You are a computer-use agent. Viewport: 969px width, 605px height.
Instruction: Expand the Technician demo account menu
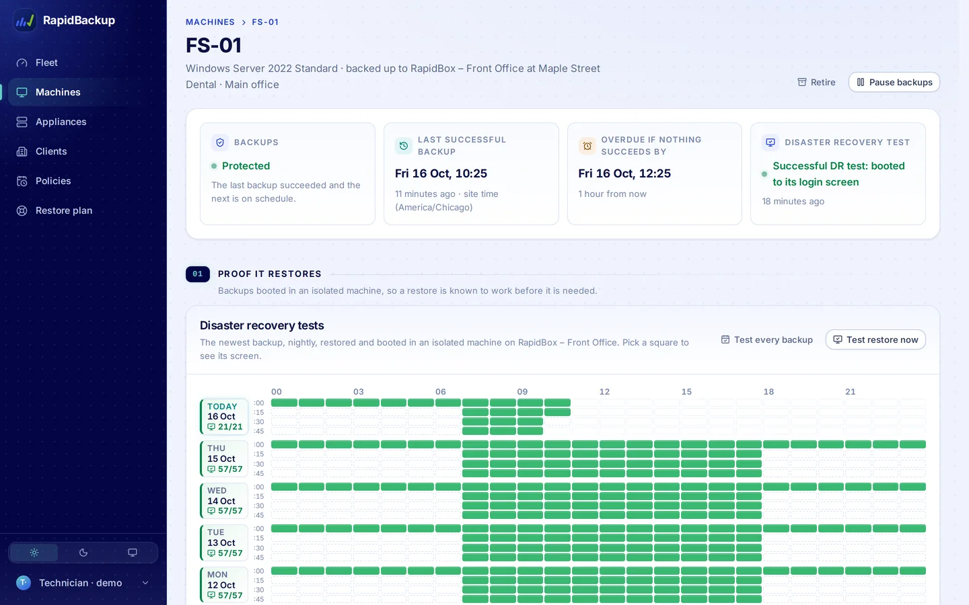pos(83,583)
